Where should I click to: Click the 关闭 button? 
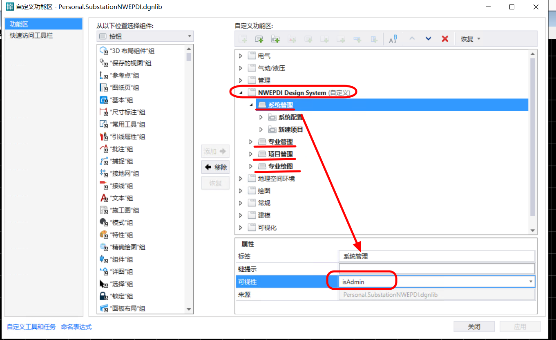coord(474,327)
